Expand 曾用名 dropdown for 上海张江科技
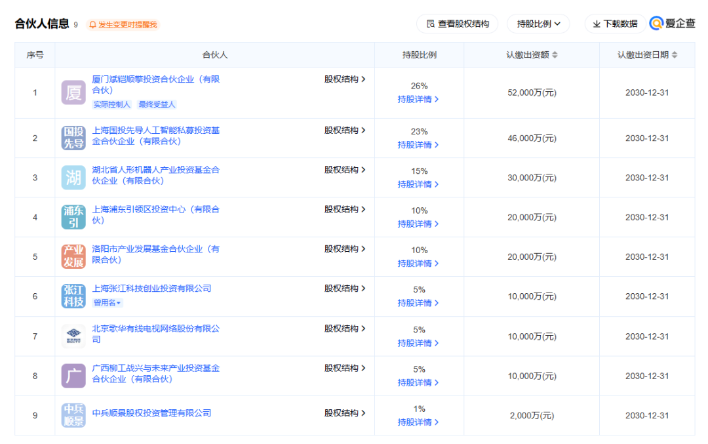This screenshot has width=708, height=444. pos(108,303)
